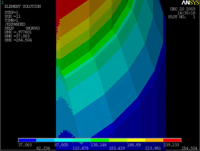This screenshot has width=200, height=151.
Task: Click the yellow-green 163.419 legend swatch
Action: pyautogui.click(x=118, y=140)
